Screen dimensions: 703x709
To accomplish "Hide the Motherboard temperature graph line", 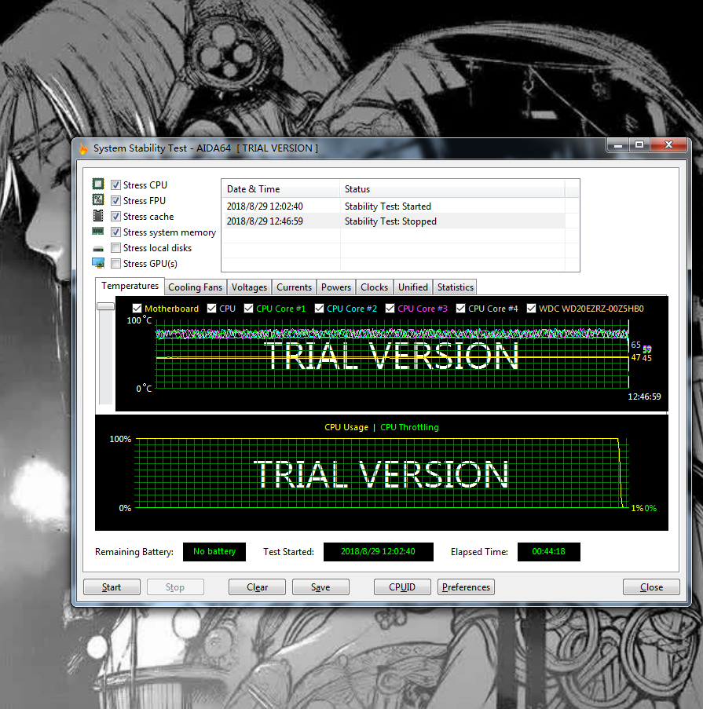I will [x=137, y=309].
